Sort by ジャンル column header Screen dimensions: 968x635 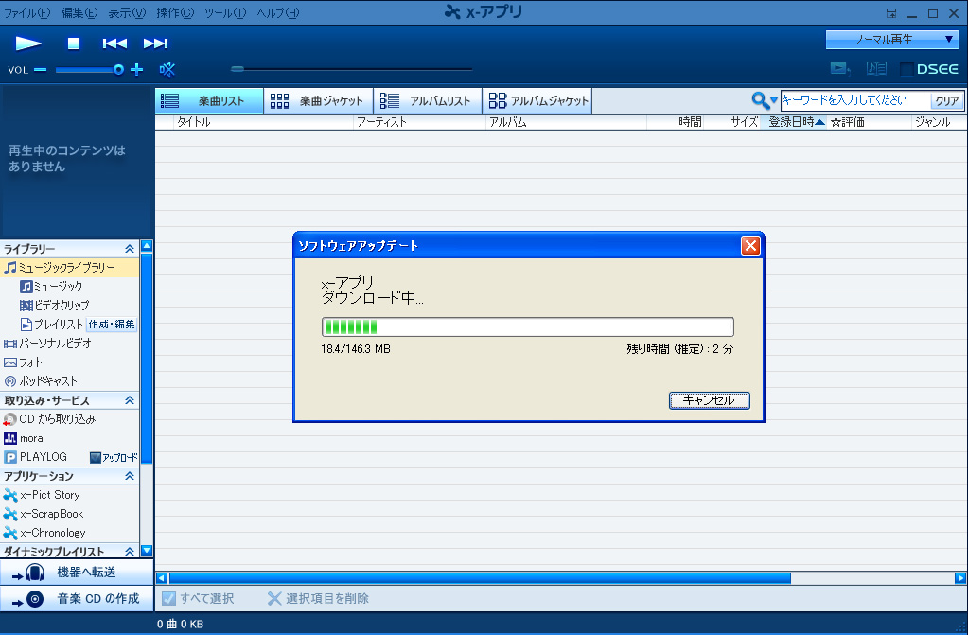(939, 122)
